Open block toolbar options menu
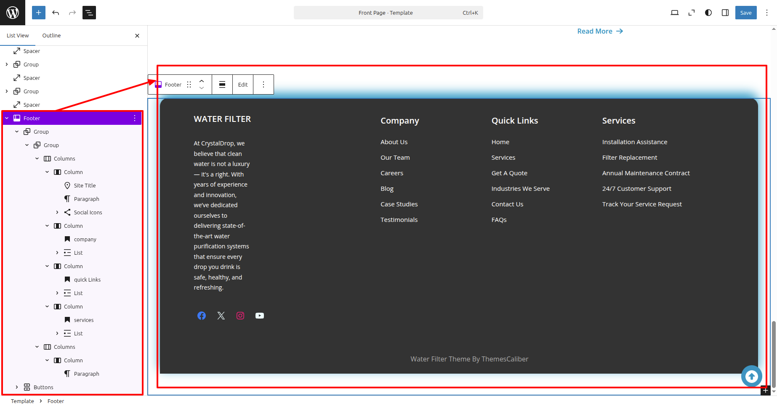This screenshot has height=406, width=777. click(263, 84)
